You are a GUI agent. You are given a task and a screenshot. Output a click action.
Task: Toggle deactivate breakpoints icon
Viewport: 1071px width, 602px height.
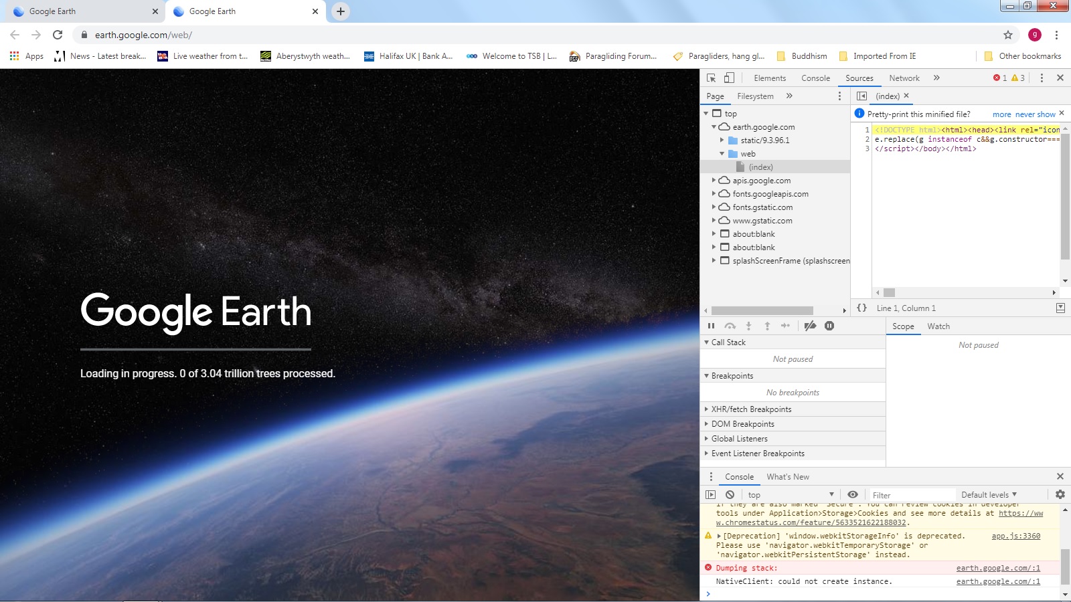[x=810, y=326]
